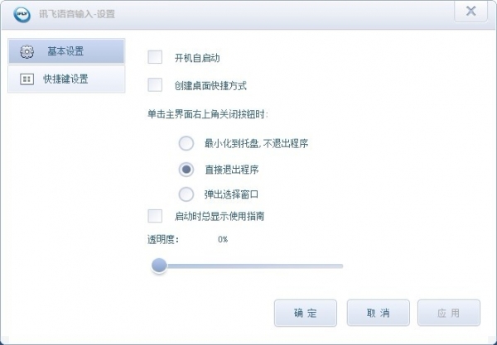
Task: Click the 应用 button
Action: 450,314
